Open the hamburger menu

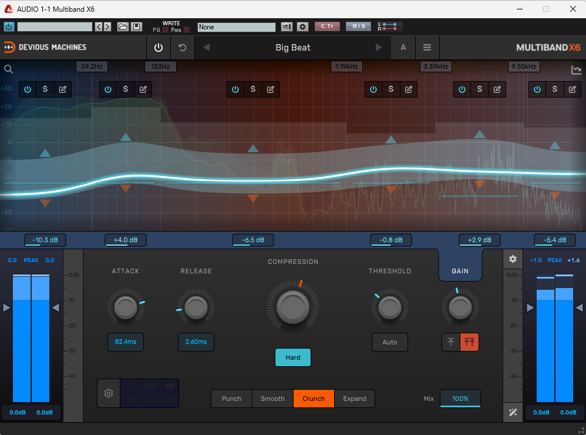tap(427, 48)
